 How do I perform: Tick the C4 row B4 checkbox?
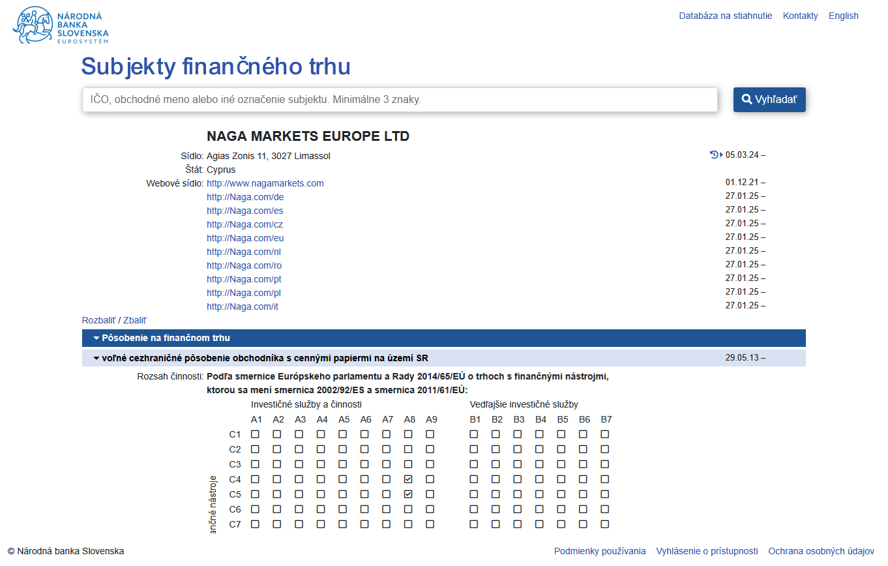539,479
